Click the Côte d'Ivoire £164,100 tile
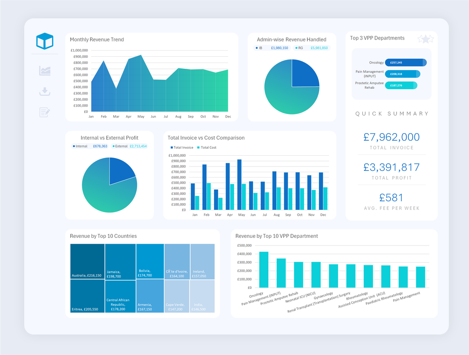This screenshot has width=469, height=355. coord(177,261)
